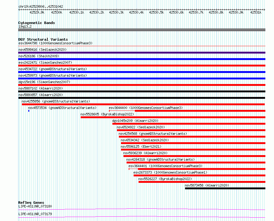Select esv2673373 1000GenomesConsortiumPhase1 label

click(x=170, y=172)
